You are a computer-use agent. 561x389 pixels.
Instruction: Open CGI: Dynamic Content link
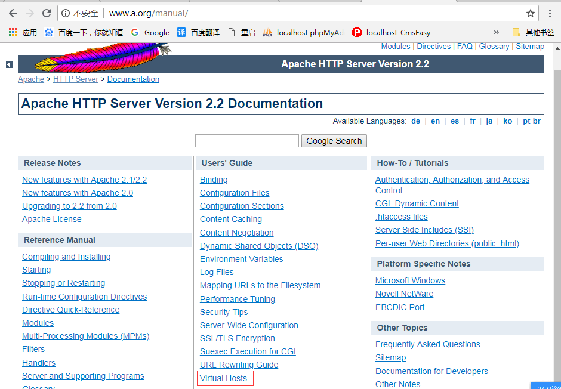(x=417, y=203)
